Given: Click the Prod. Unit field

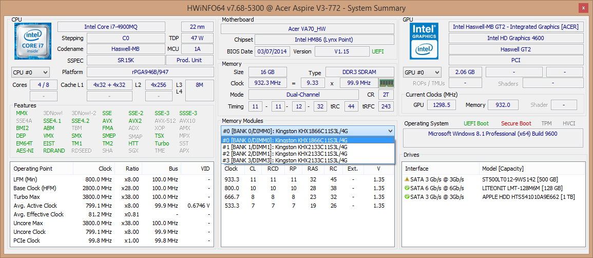Looking at the screenshot, I should coord(190,61).
